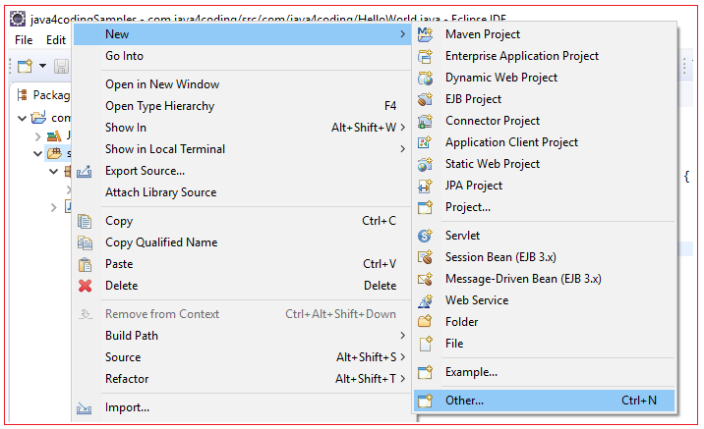
Task: Expand the Build Path submenu arrow
Action: click(x=403, y=336)
